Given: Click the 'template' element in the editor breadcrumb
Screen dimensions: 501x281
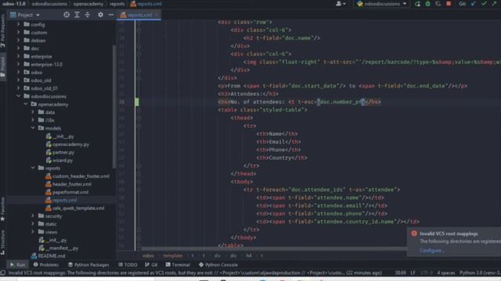Looking at the screenshot, I should 172,255.
